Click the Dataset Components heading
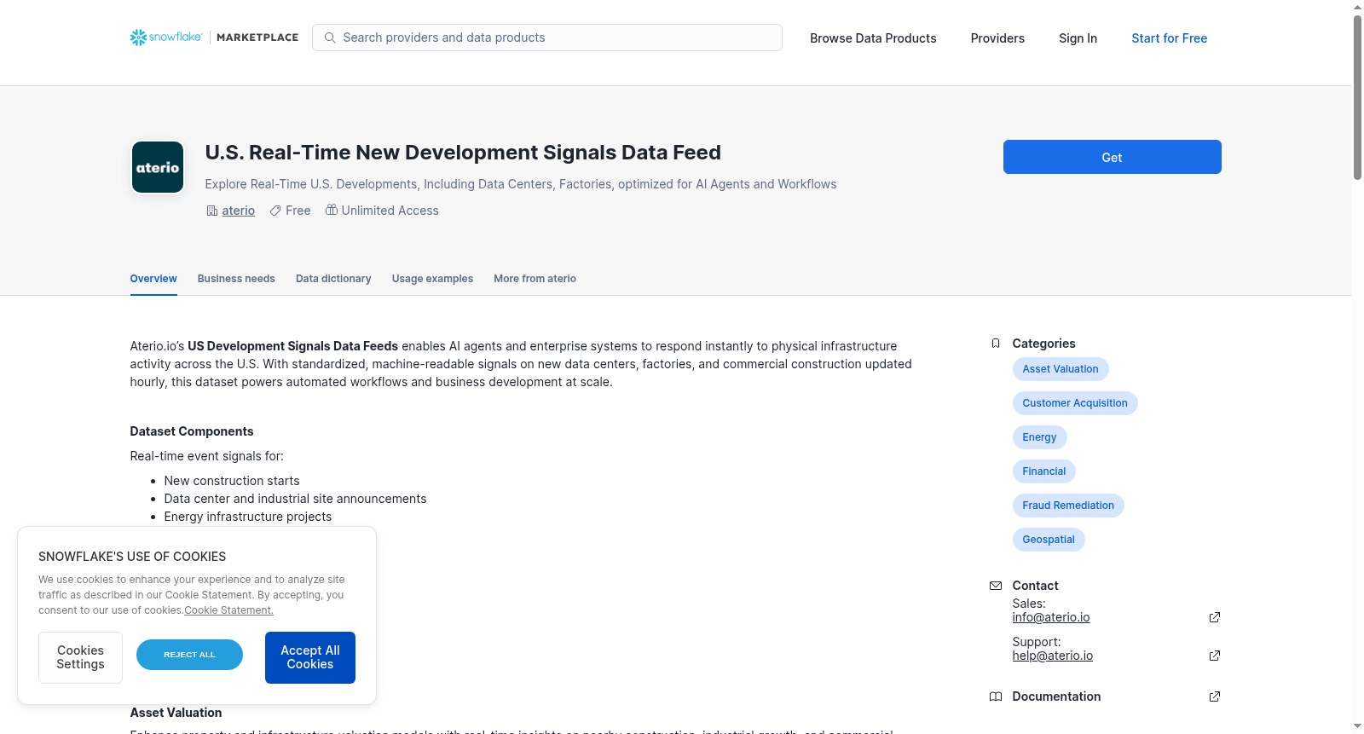The image size is (1364, 734). (x=192, y=431)
